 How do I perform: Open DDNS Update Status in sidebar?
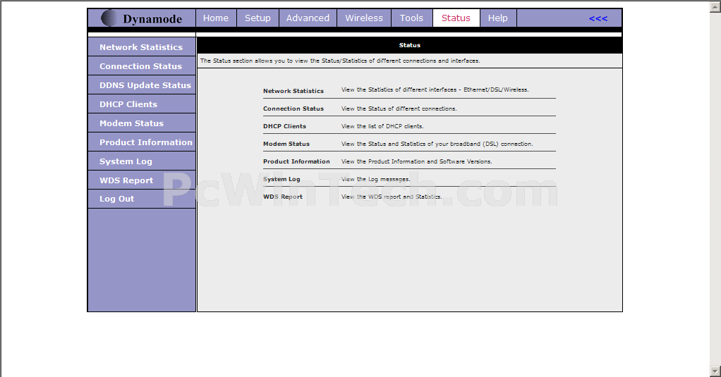coord(142,85)
